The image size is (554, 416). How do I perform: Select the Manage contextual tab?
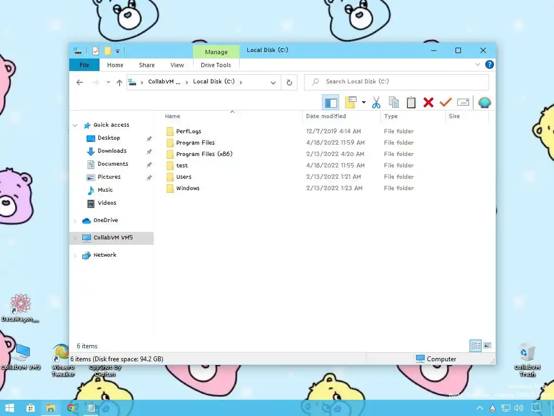(x=216, y=52)
